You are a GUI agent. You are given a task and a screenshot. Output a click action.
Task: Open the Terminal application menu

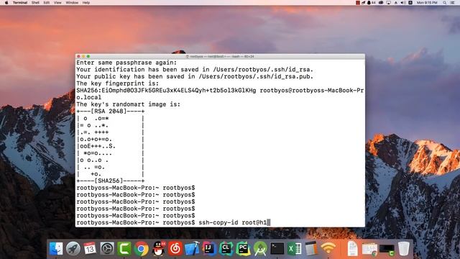pos(20,3)
